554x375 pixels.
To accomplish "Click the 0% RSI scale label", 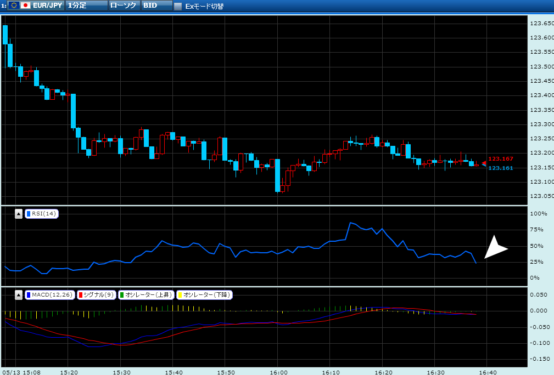I will pyautogui.click(x=535, y=277).
